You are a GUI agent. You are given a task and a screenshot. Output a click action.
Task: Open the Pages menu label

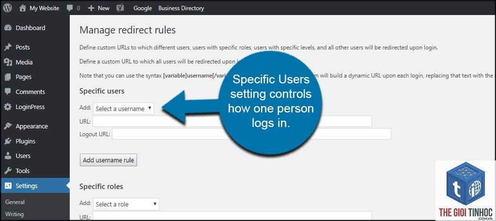coord(23,77)
